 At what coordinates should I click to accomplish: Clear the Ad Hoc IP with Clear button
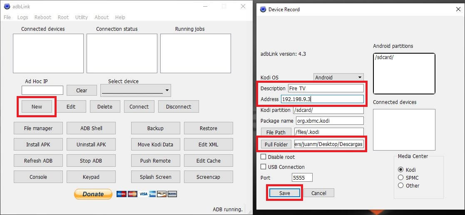pyautogui.click(x=82, y=90)
